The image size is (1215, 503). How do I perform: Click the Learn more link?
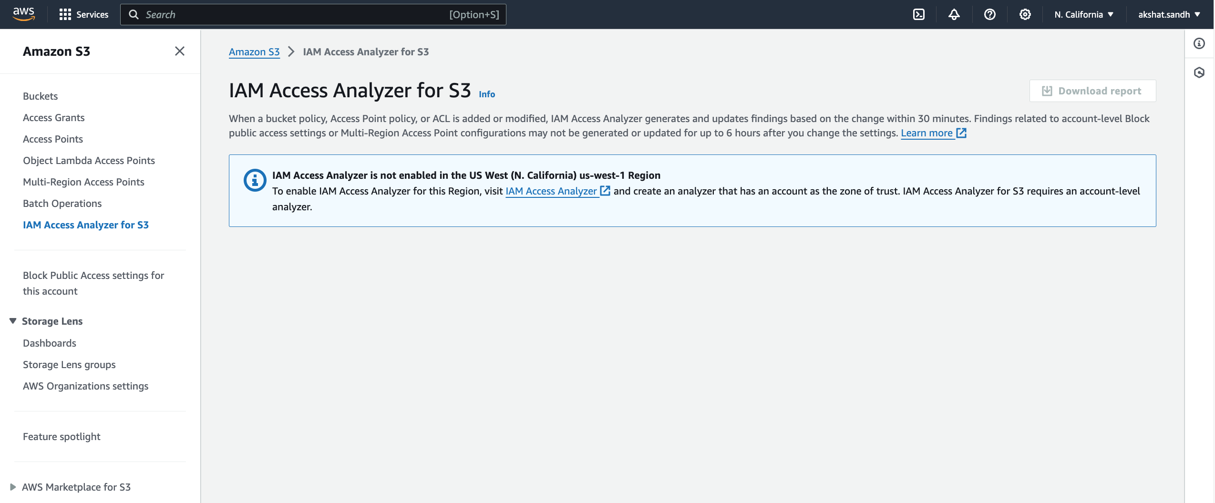(x=927, y=133)
